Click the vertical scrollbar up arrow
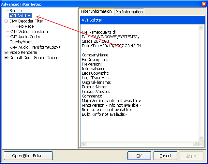The width and height of the screenshot is (208, 164). (x=201, y=28)
